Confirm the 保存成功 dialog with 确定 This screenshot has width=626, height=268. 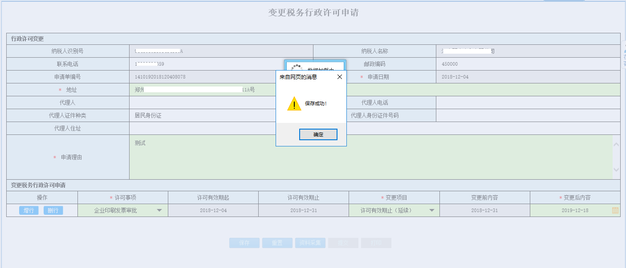(318, 134)
